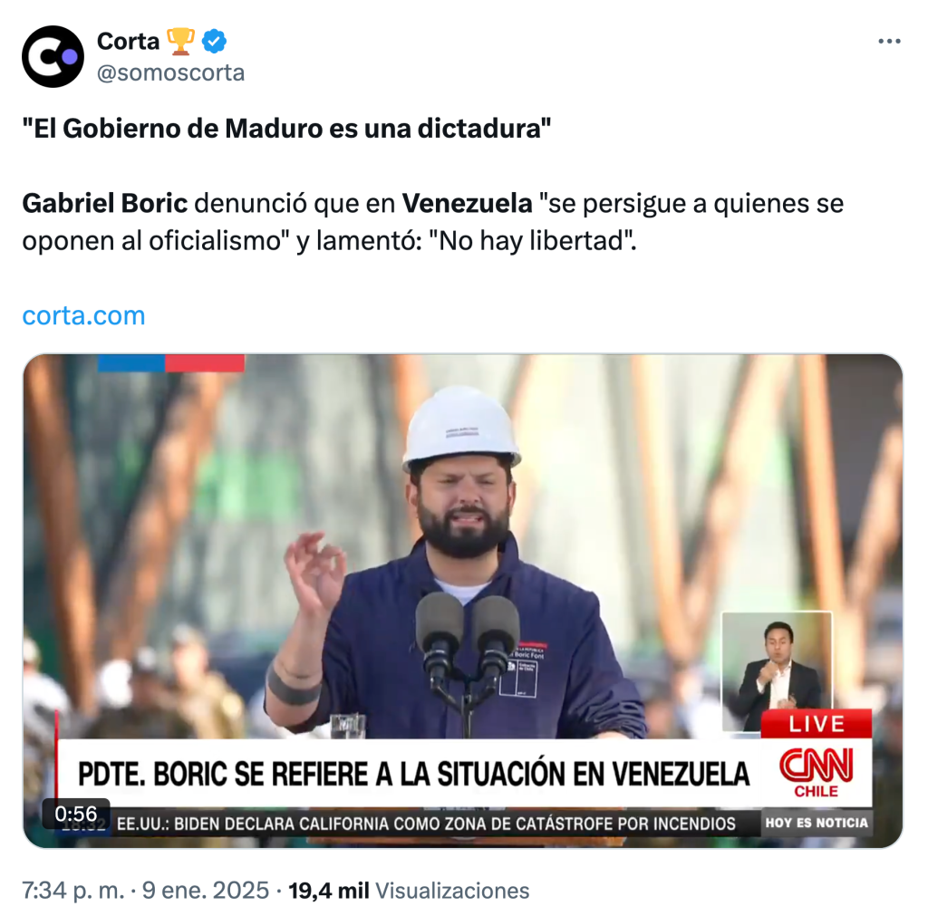The width and height of the screenshot is (928, 916).
Task: Click the 7:34 p. m. timestamp
Action: [73, 891]
